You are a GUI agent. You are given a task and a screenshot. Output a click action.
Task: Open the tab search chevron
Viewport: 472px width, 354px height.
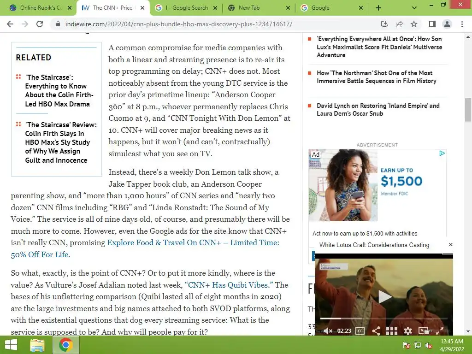(414, 8)
